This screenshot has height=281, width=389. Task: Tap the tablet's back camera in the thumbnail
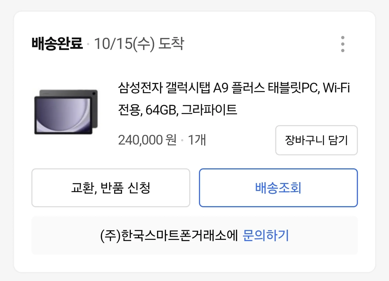(94, 93)
